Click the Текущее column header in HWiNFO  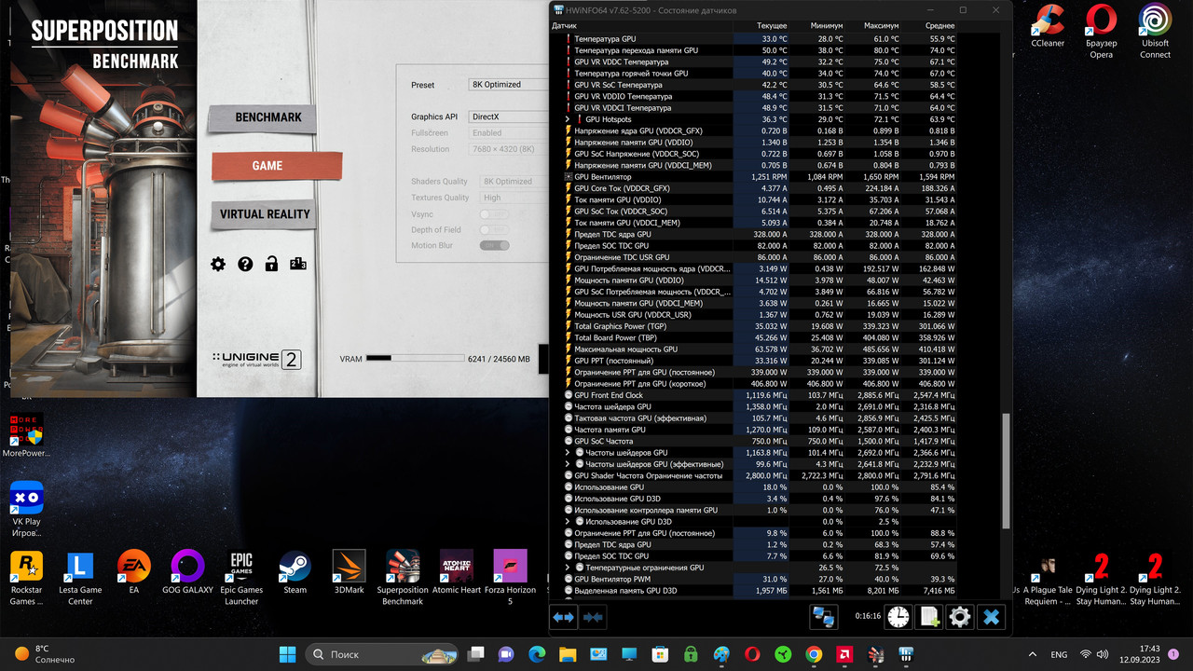(772, 26)
